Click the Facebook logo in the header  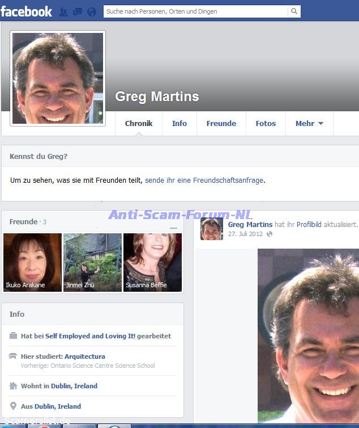[x=26, y=11]
